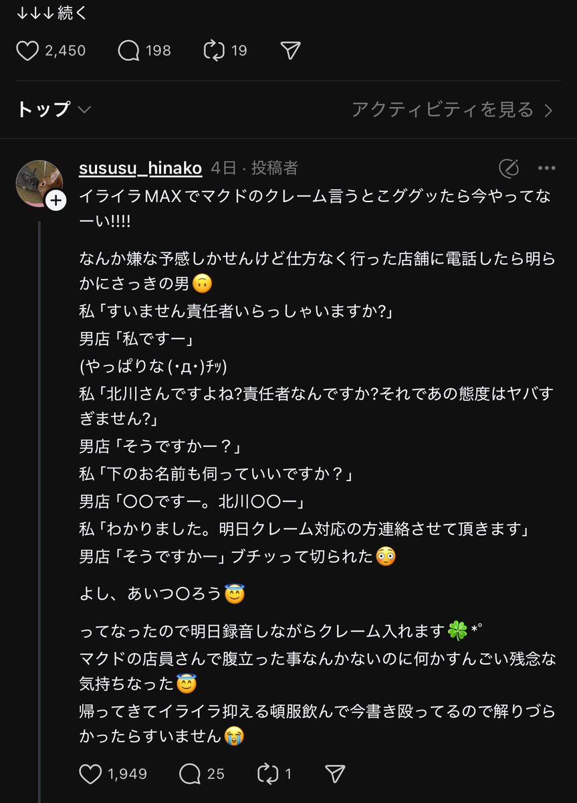Open comments on the post with 198 replies
Screen dimensions: 577x803
128,51
